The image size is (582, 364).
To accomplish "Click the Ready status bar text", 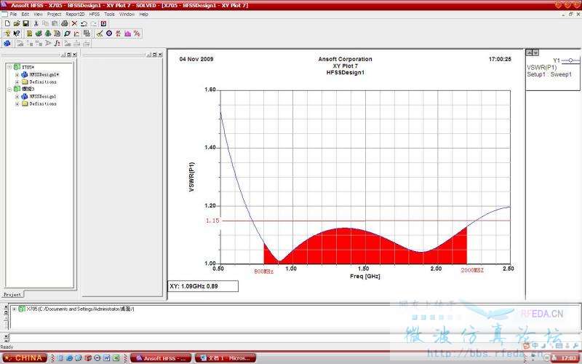I will pos(7,347).
